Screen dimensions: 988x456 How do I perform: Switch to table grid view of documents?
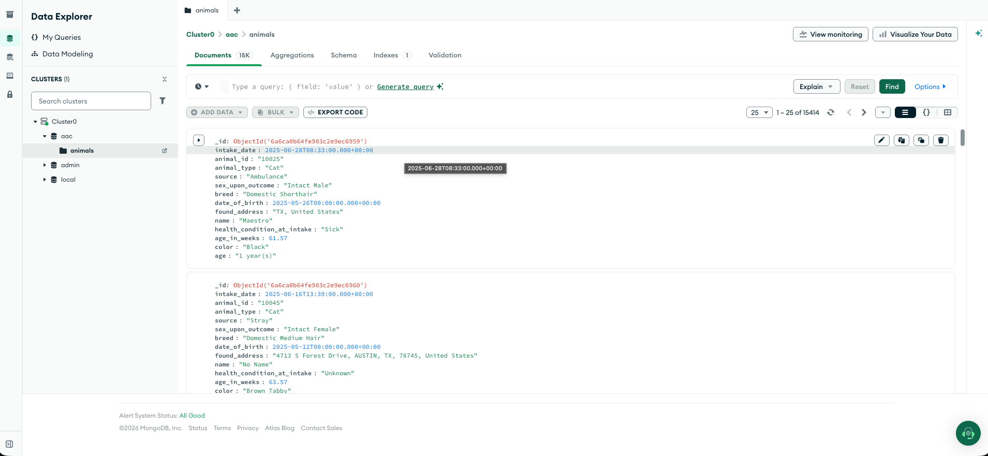click(948, 112)
